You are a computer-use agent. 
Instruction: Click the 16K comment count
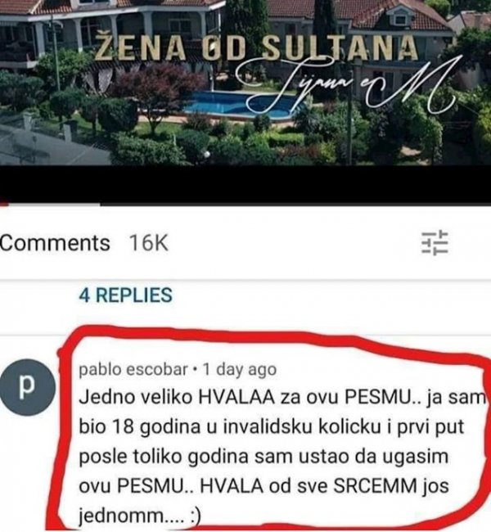149,243
